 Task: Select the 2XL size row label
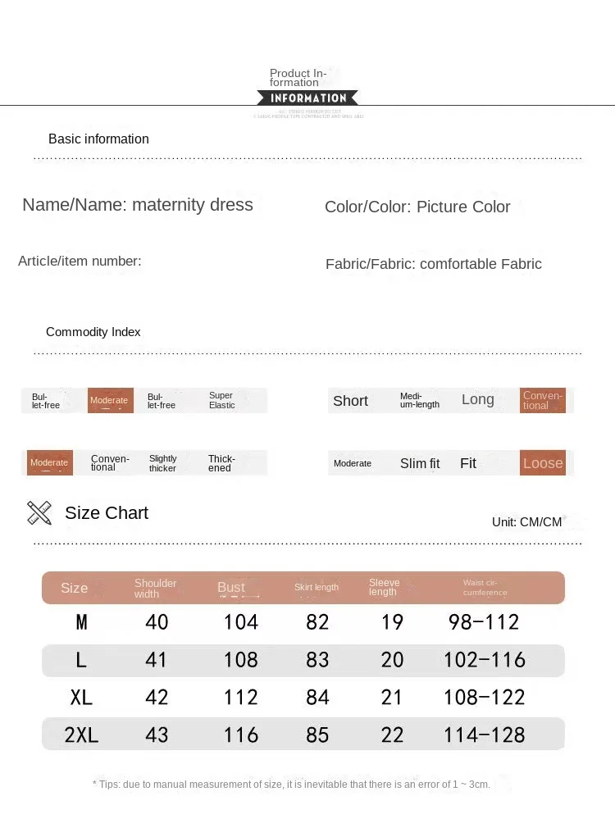[81, 735]
